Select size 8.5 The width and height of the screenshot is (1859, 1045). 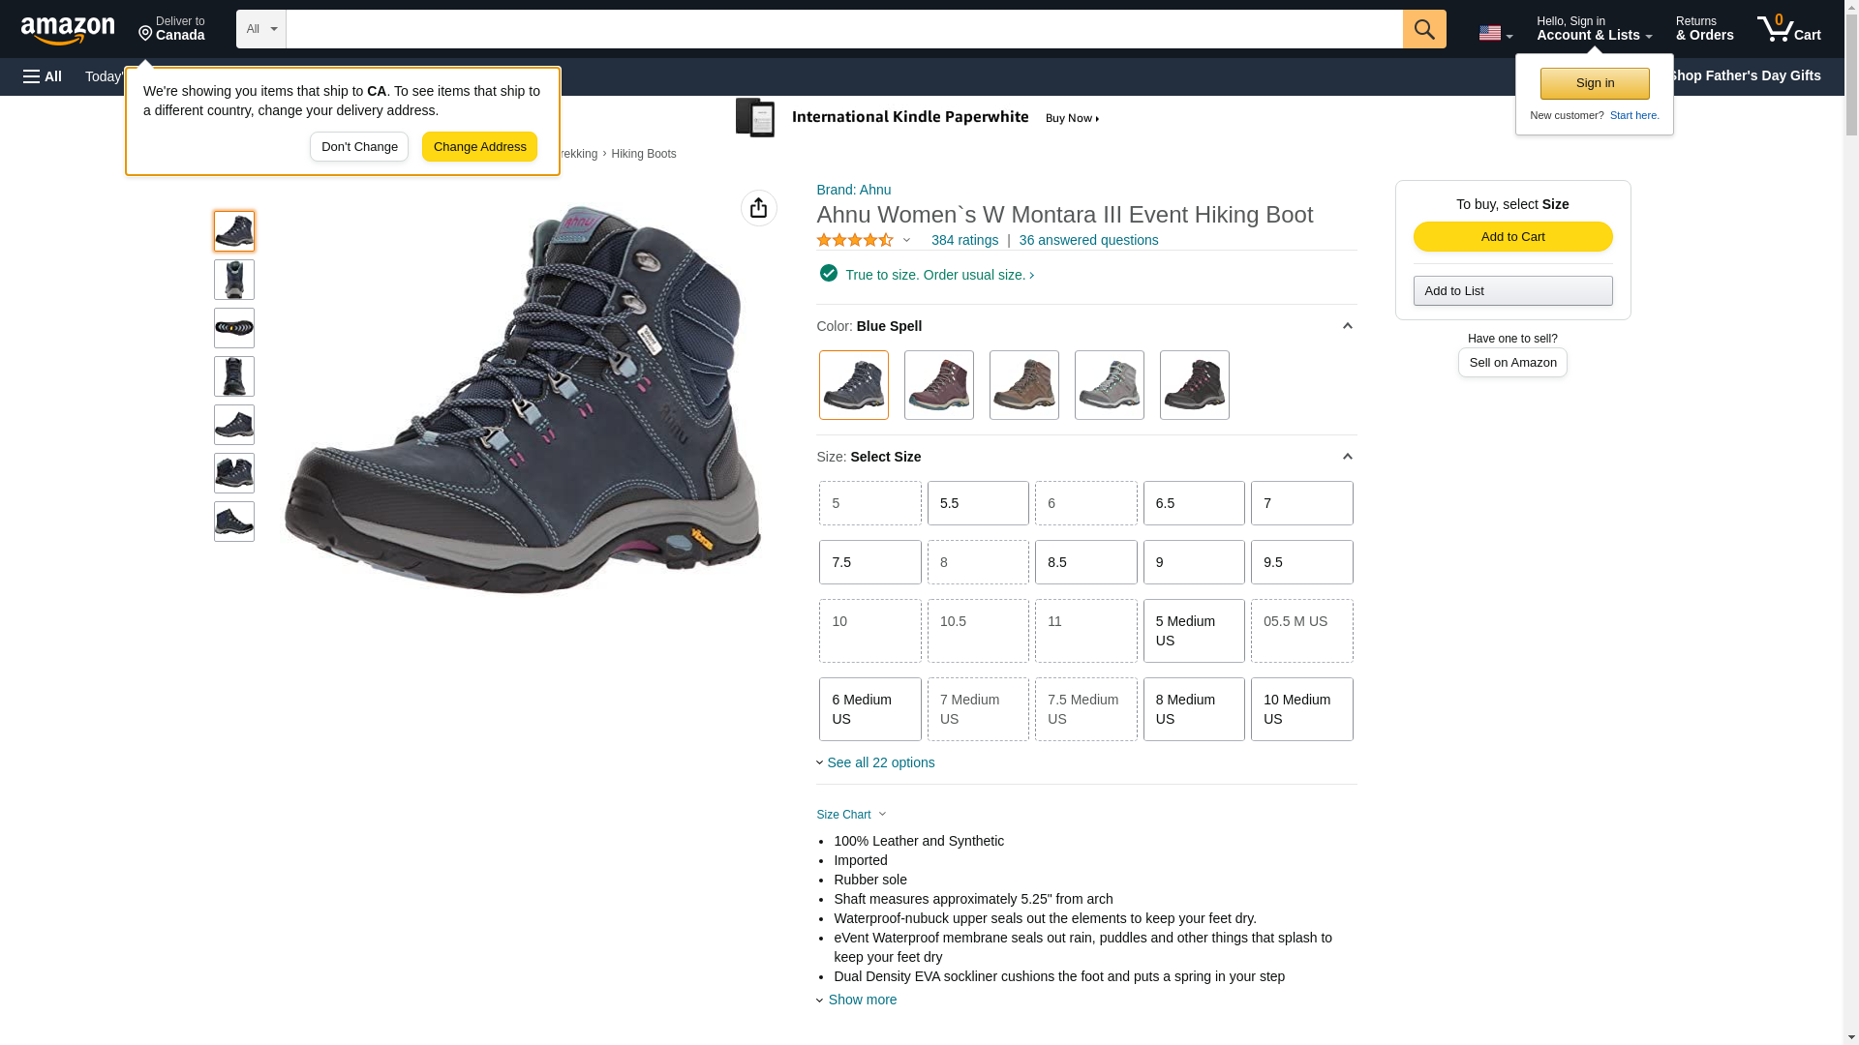[1085, 562]
